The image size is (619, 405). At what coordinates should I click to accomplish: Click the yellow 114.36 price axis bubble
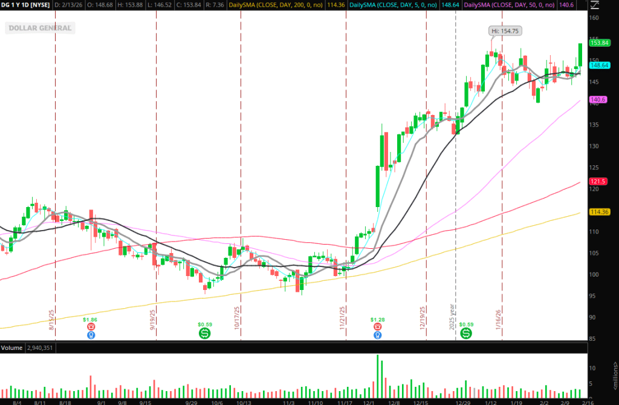click(x=598, y=212)
